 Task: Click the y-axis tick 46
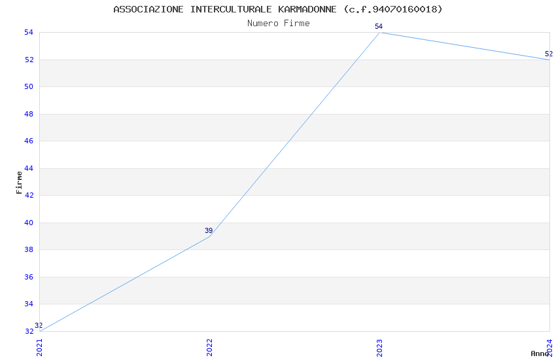point(29,141)
